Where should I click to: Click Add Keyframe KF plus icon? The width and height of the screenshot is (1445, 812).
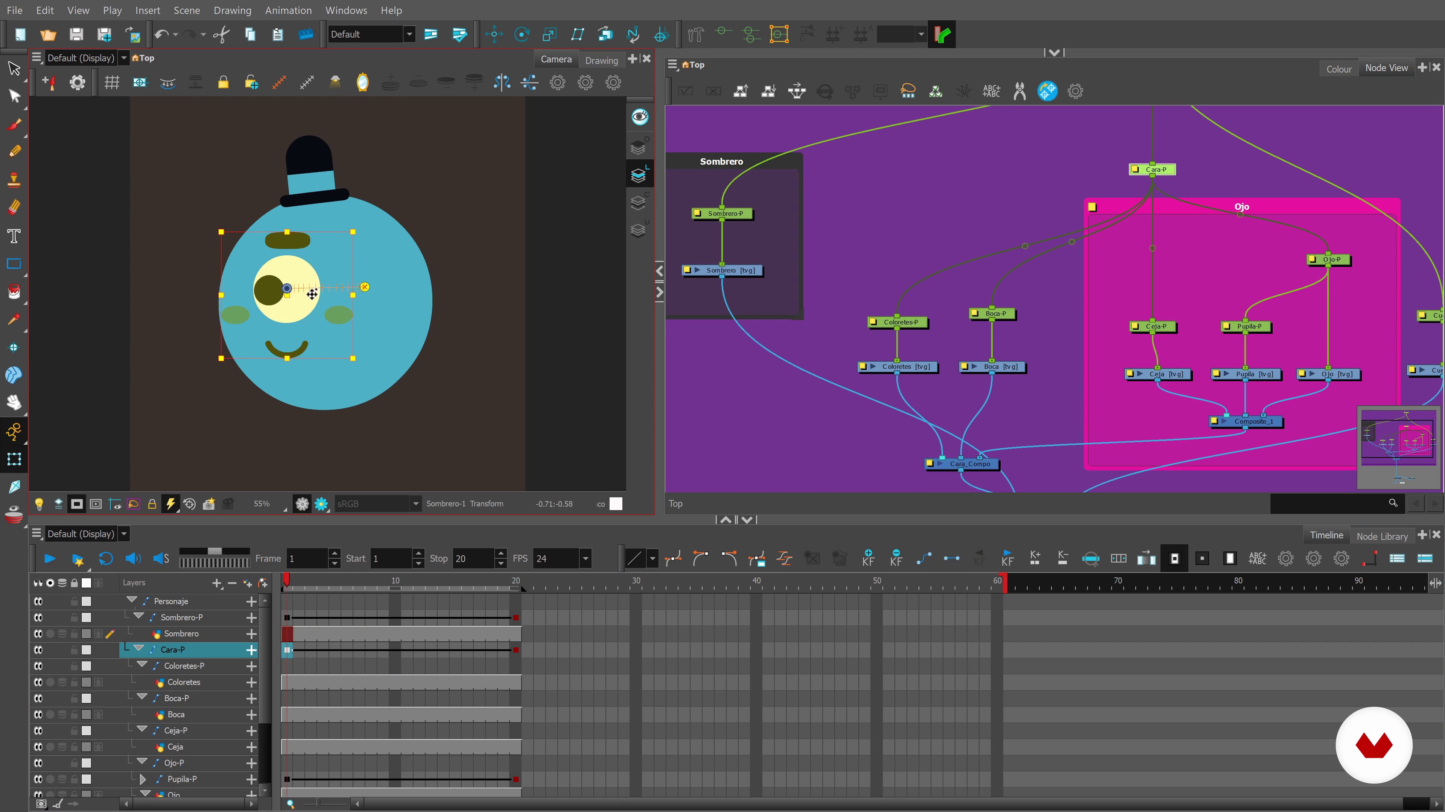(x=869, y=558)
